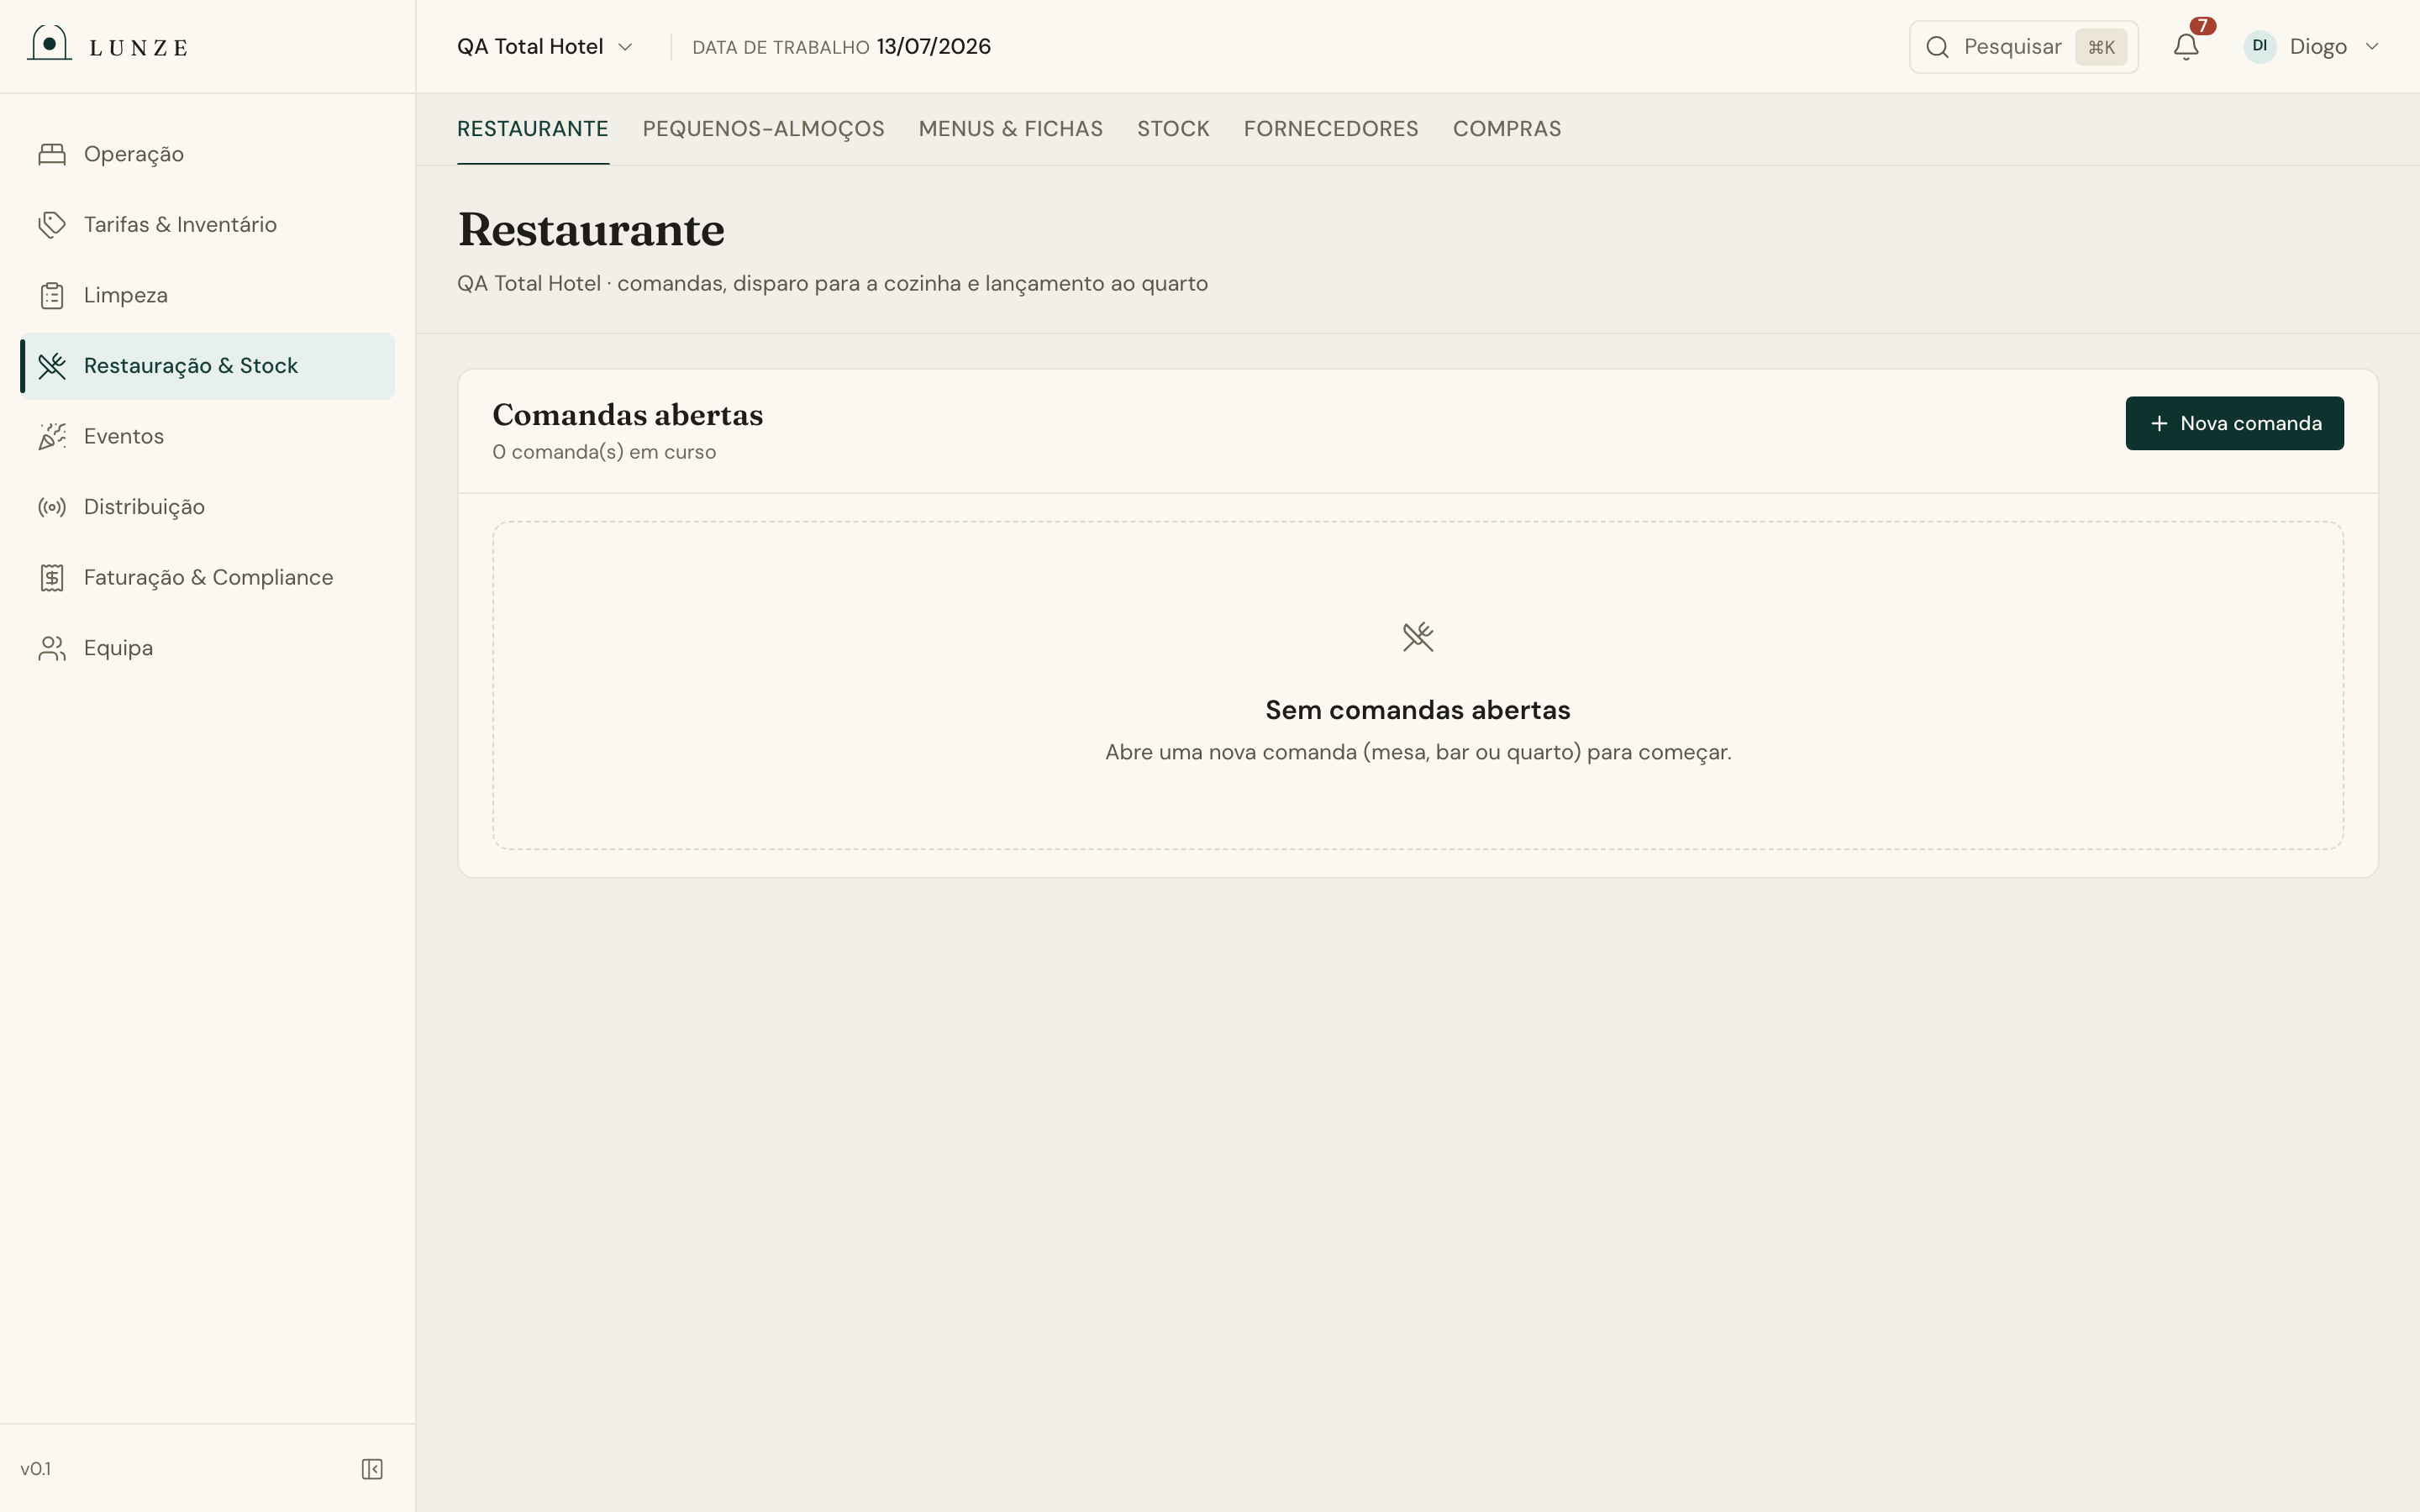Click the Equipa people icon
Image resolution: width=2420 pixels, height=1512 pixels.
tap(52, 648)
